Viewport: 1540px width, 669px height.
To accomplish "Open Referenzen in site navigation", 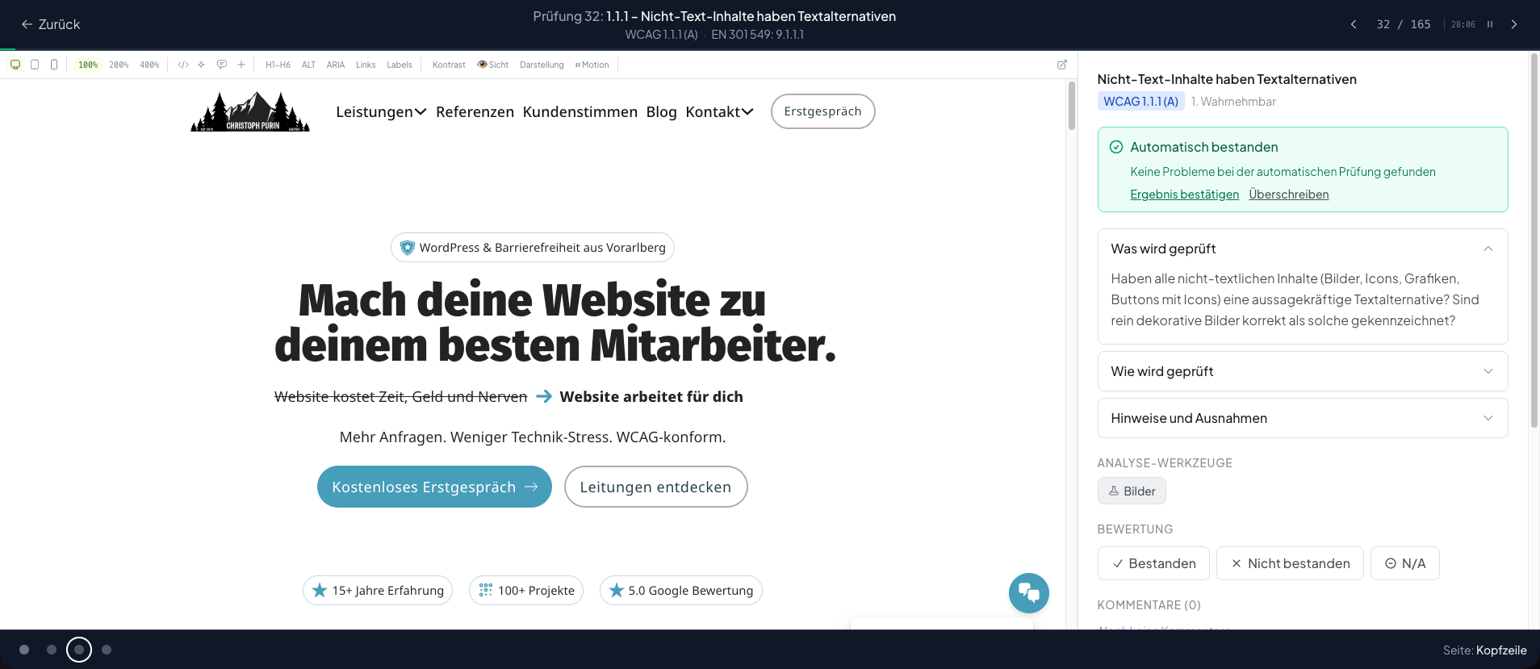I will coord(475,111).
